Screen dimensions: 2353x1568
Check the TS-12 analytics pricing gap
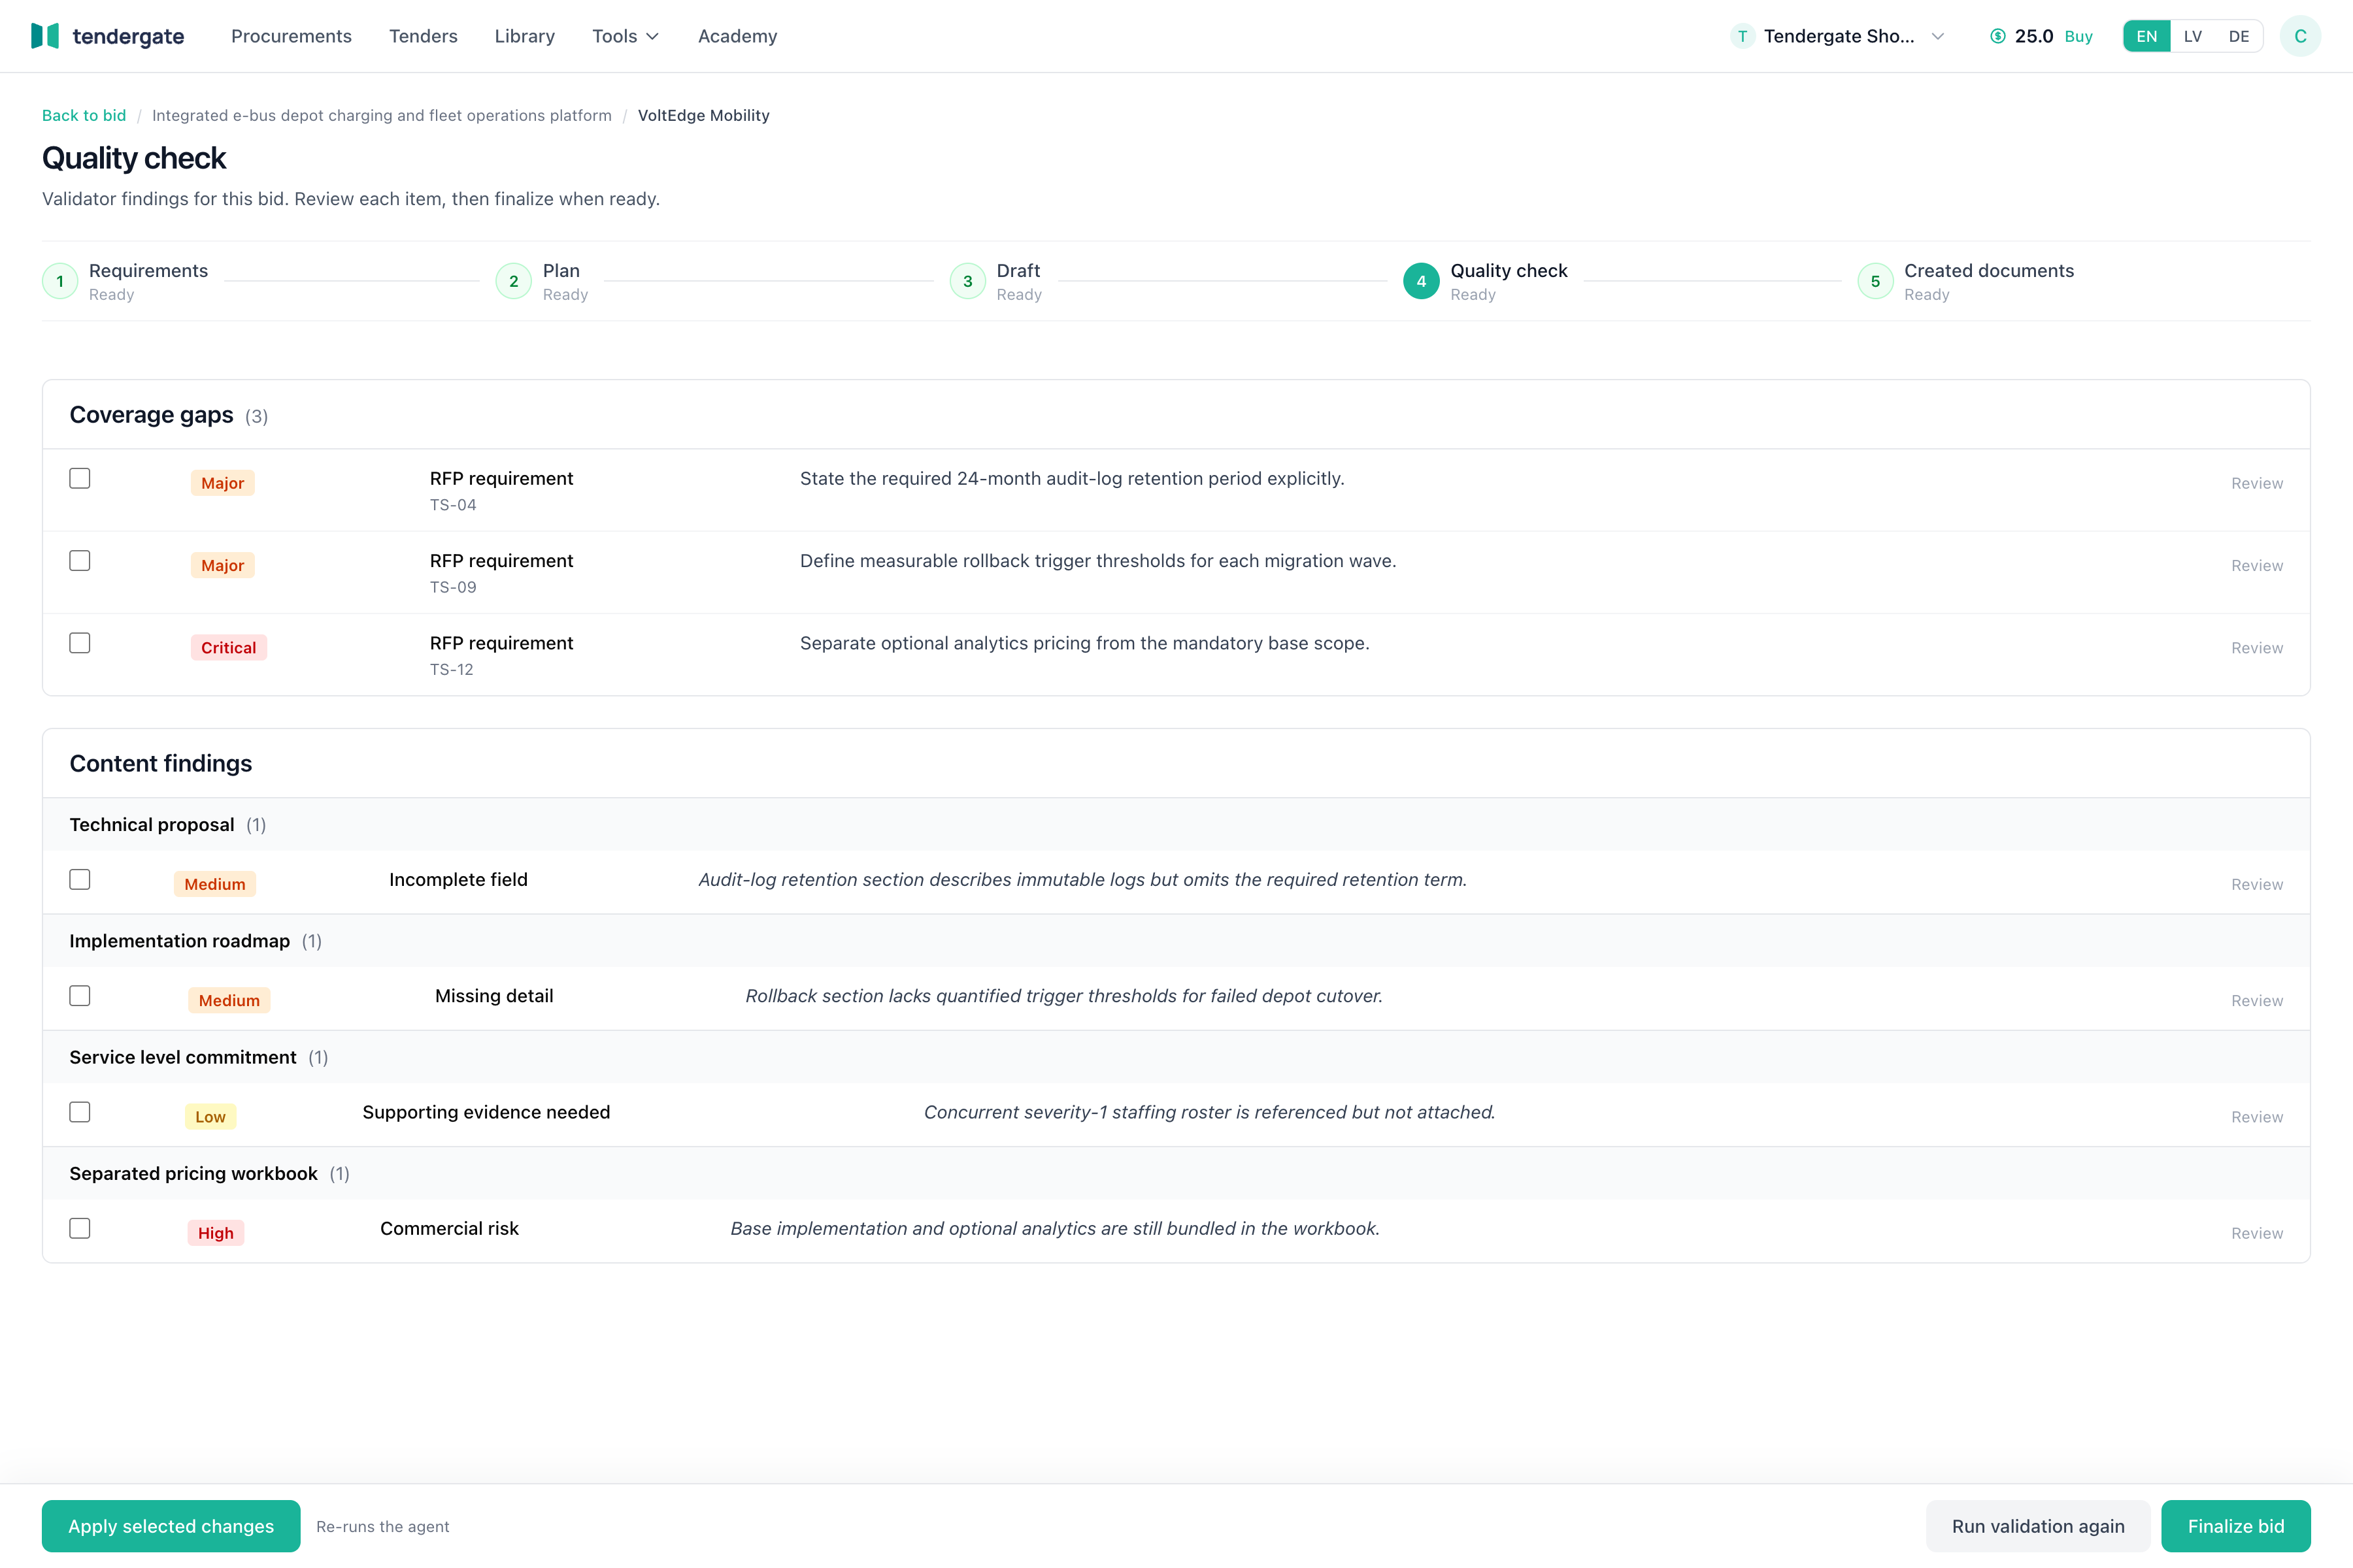80,643
